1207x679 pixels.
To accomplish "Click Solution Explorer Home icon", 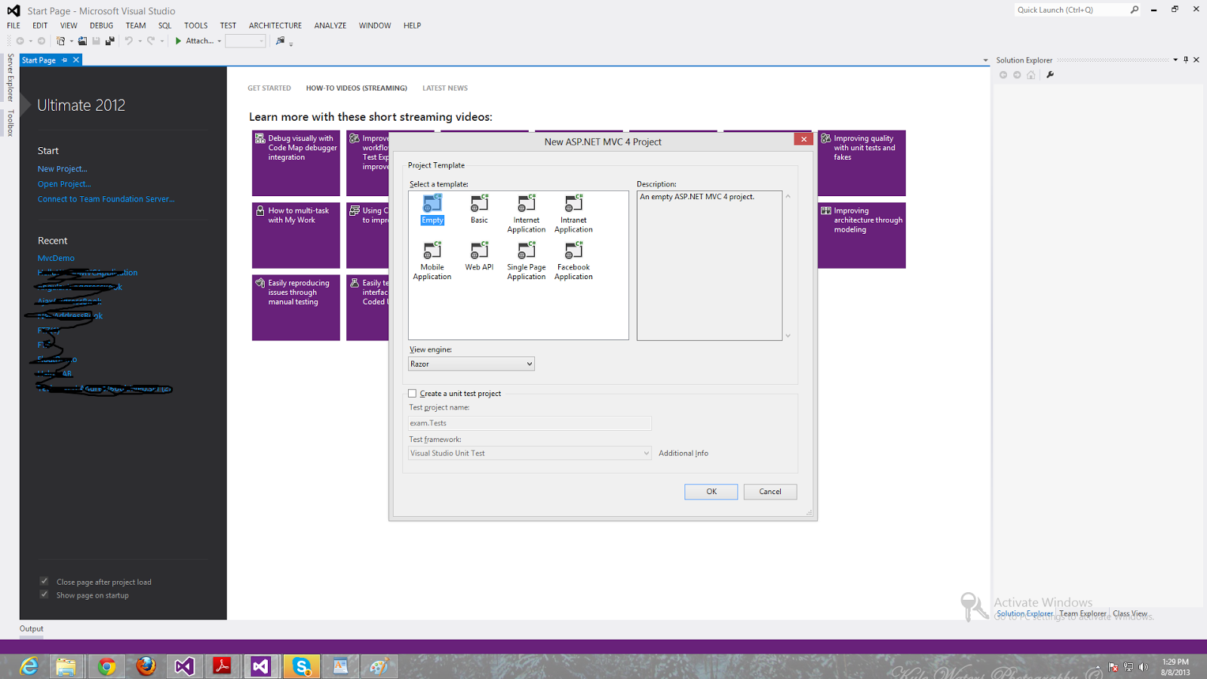I will (x=1031, y=75).
